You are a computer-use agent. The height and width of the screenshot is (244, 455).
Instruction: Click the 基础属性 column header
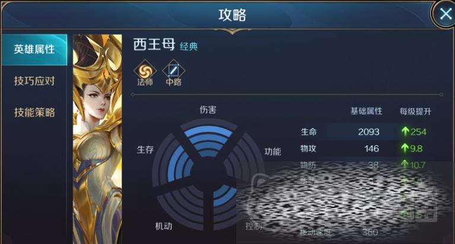pyautogui.click(x=366, y=111)
